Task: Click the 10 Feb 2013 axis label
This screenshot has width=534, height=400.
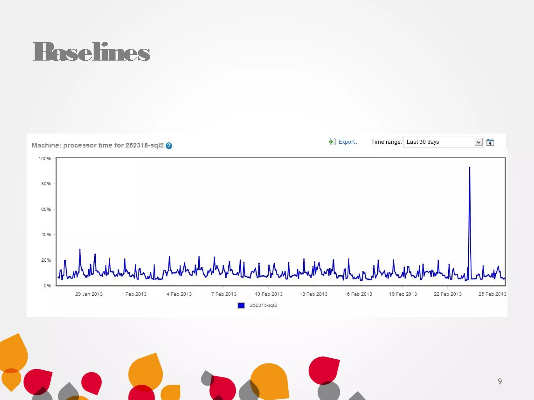Action: point(269,294)
